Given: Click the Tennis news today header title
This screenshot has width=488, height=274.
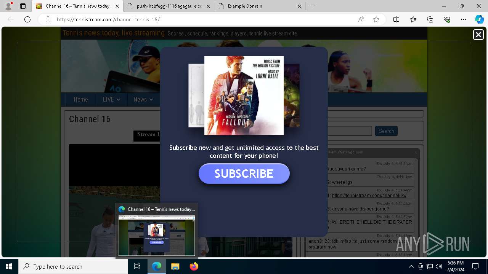Looking at the screenshot, I should [114, 33].
